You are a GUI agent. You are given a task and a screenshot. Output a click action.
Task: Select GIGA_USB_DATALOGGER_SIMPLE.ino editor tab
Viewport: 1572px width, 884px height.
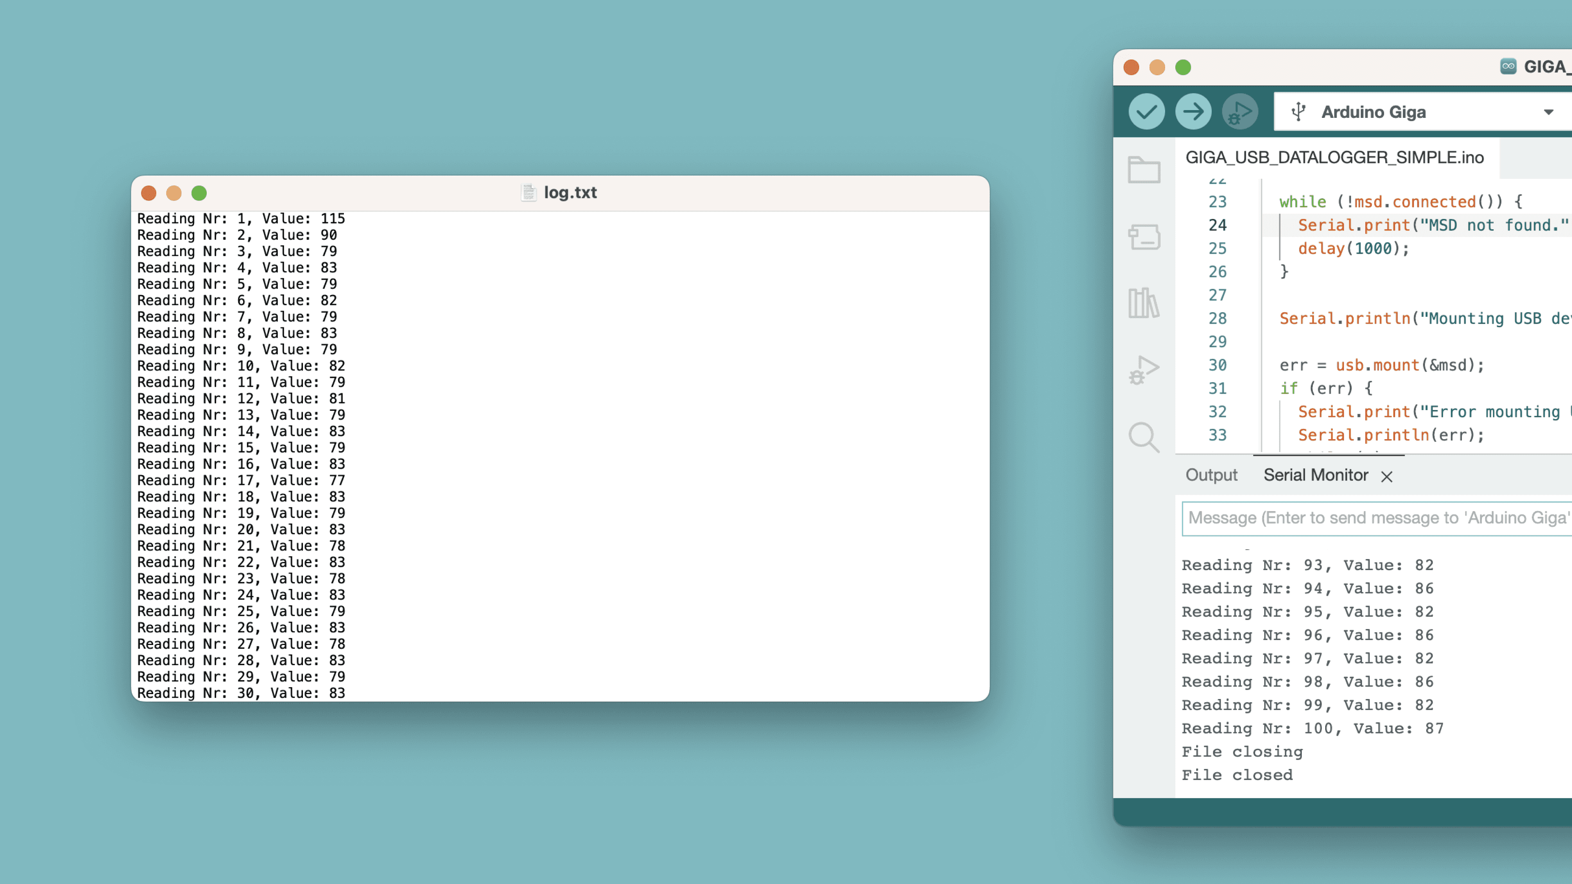[x=1334, y=158]
